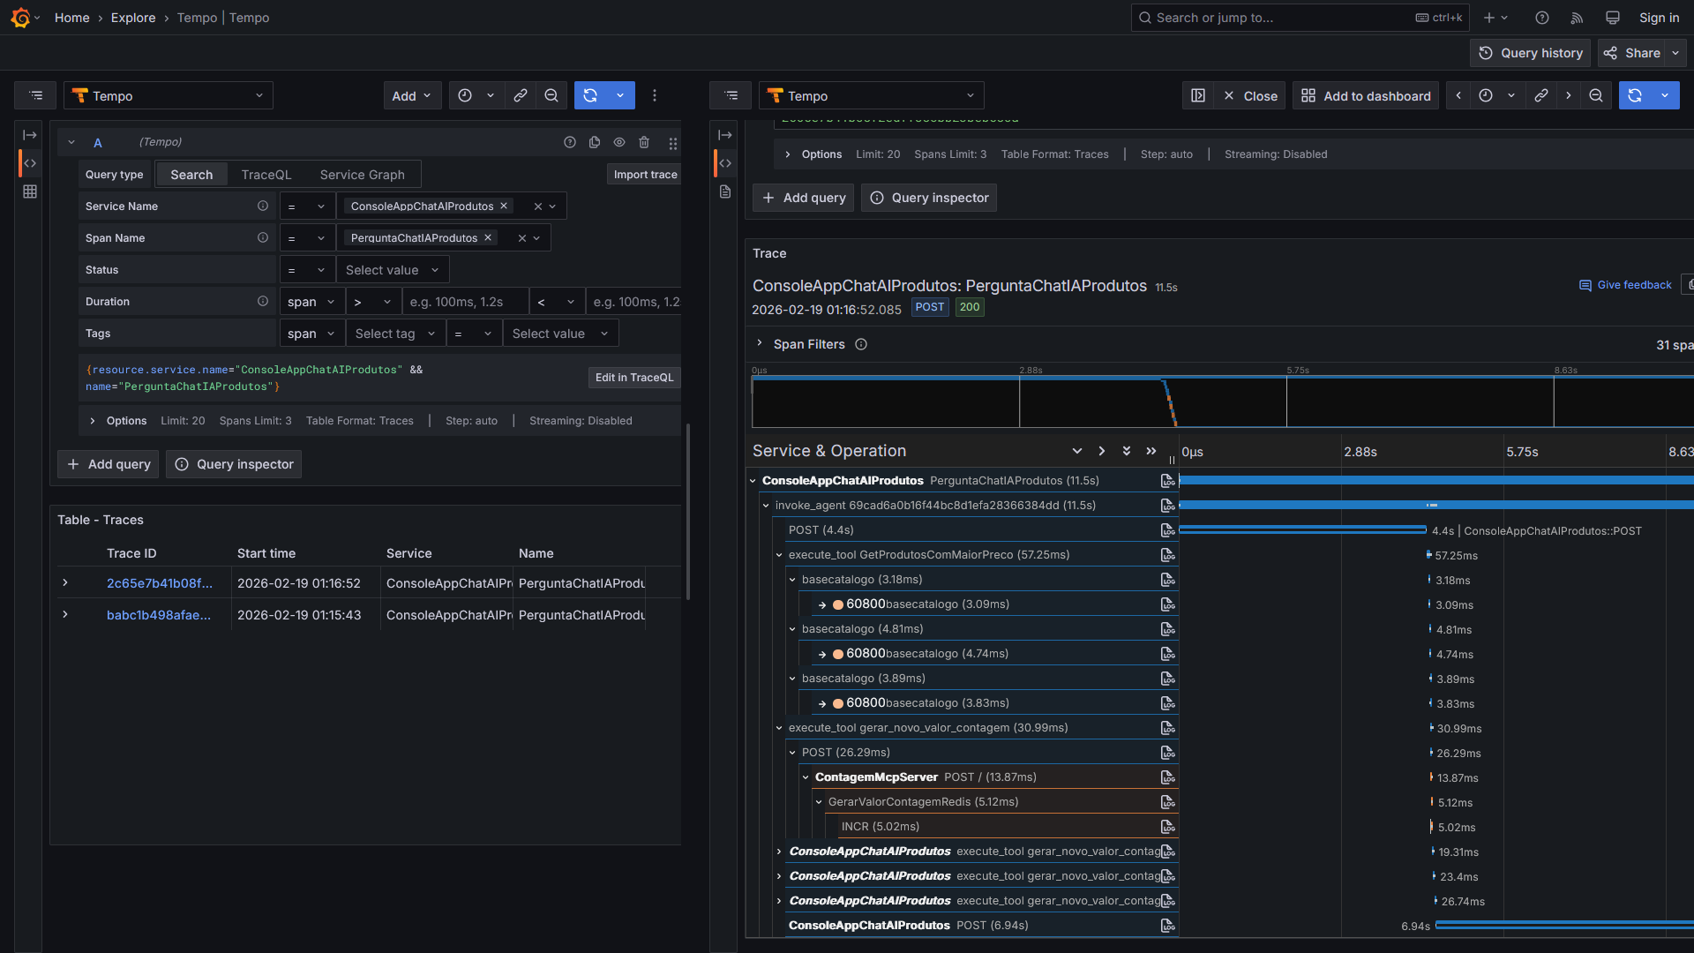Click the left pane content outline toggle icon

(x=35, y=95)
